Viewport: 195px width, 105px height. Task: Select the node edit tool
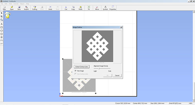pyautogui.click(x=2, y=16)
